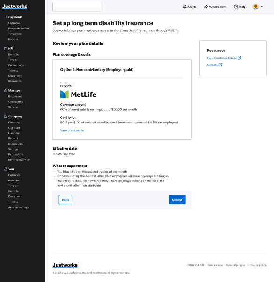274x282 pixels.
Task: Open Timecards in sidebar
Action: tap(15, 34)
